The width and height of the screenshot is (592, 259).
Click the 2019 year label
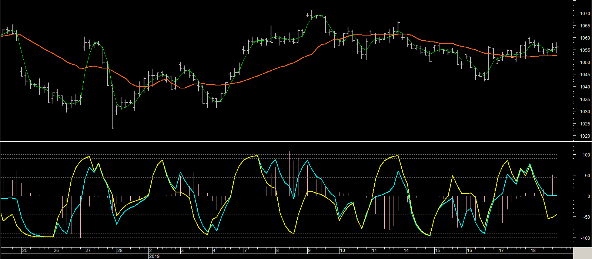click(x=154, y=256)
